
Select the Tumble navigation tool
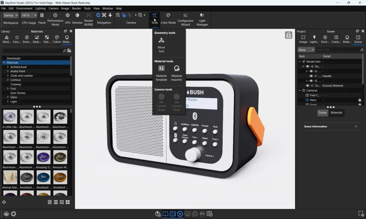[98, 15]
